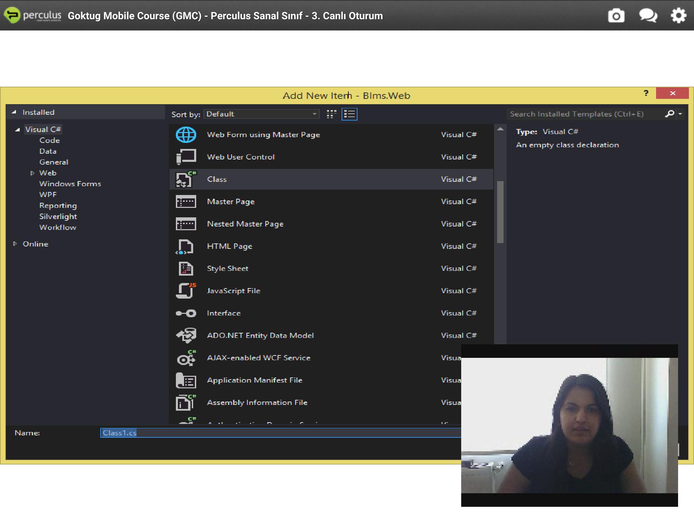This screenshot has width=694, height=520.
Task: Switch to small icons grid view
Action: [331, 114]
